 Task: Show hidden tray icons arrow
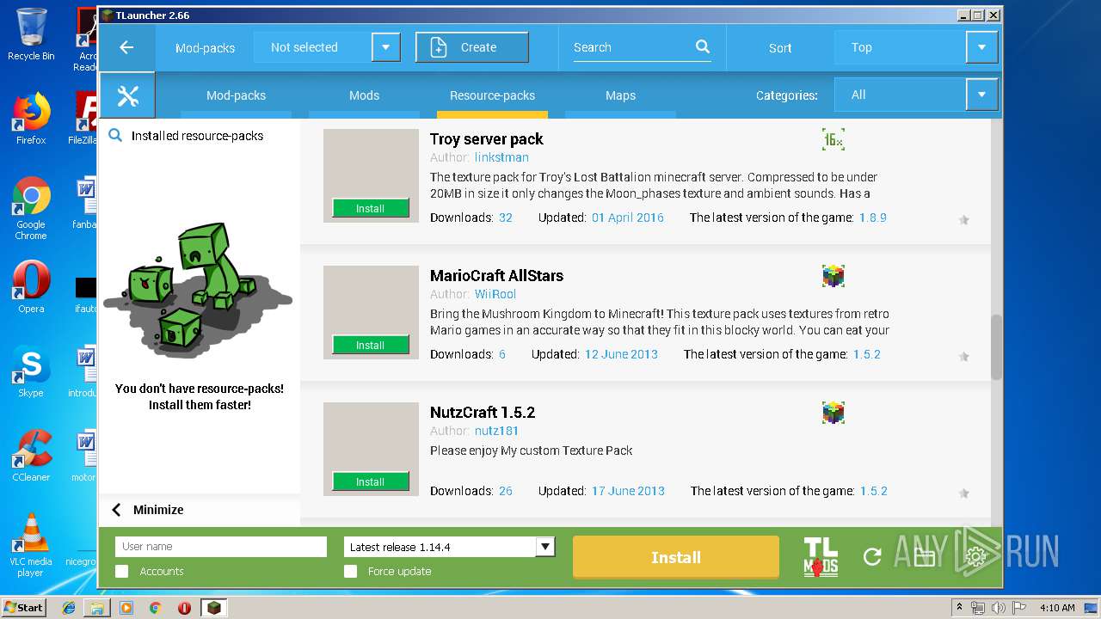[x=959, y=608]
